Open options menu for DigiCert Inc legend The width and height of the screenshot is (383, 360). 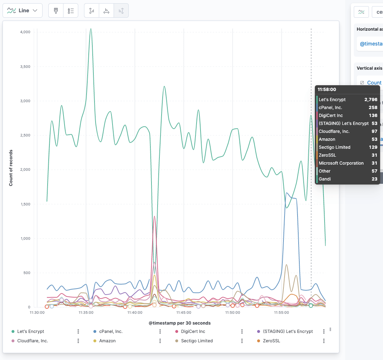point(242,331)
